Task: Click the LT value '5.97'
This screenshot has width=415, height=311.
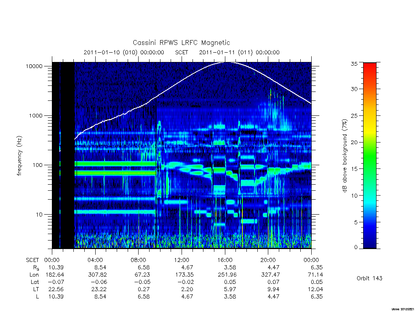Action: (230, 289)
